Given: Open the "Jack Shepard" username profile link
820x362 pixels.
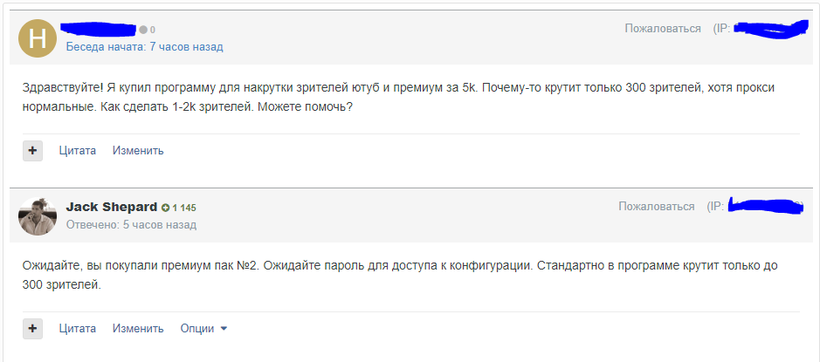Looking at the screenshot, I should tap(112, 208).
